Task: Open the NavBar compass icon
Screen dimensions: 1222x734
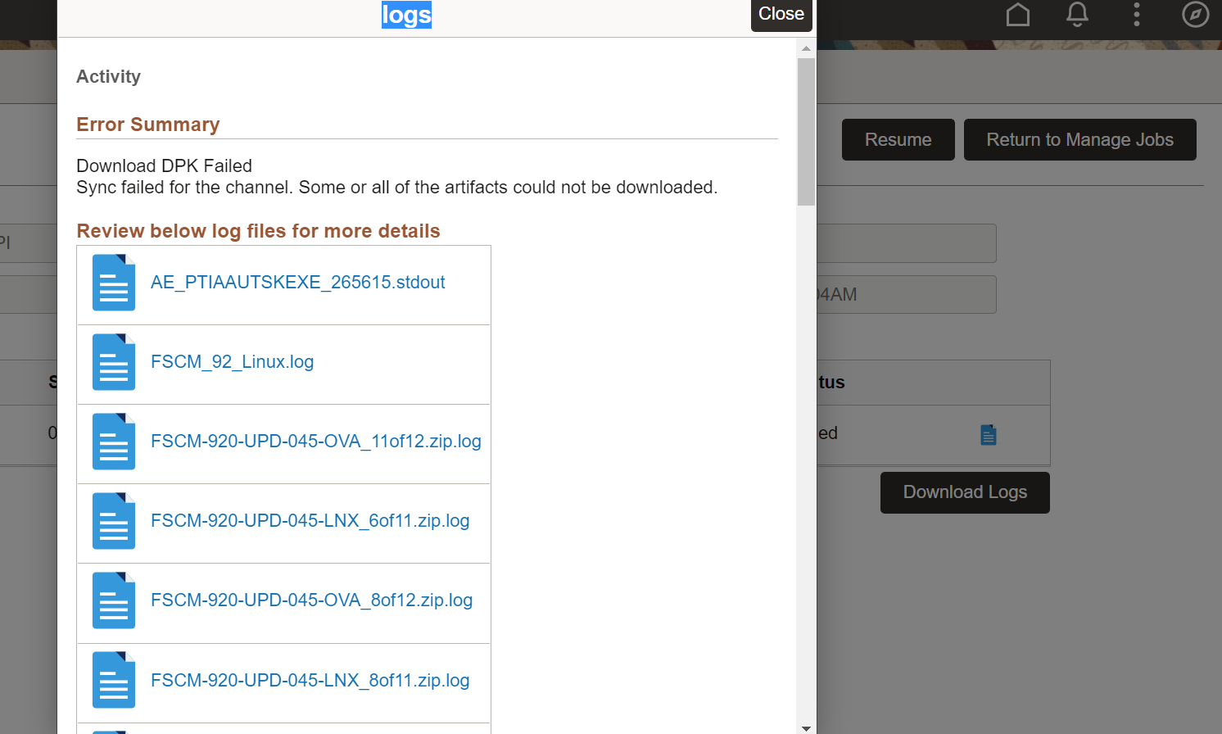Action: [1196, 15]
